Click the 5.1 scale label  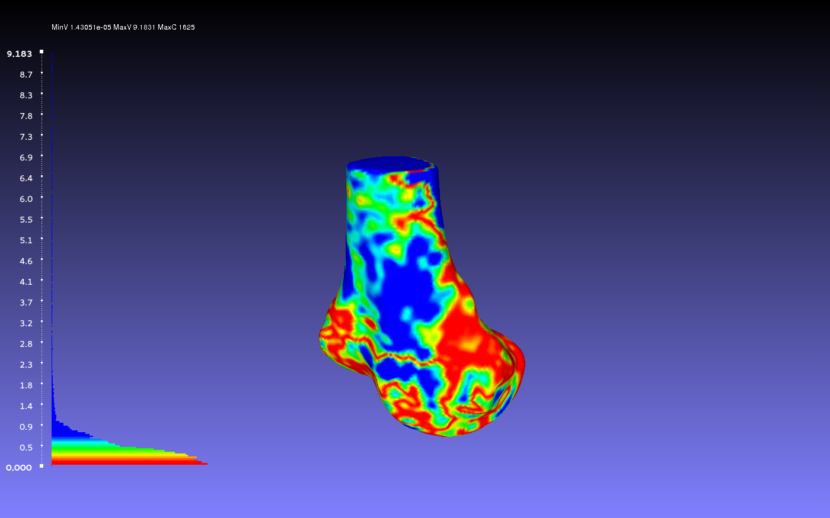tap(26, 240)
